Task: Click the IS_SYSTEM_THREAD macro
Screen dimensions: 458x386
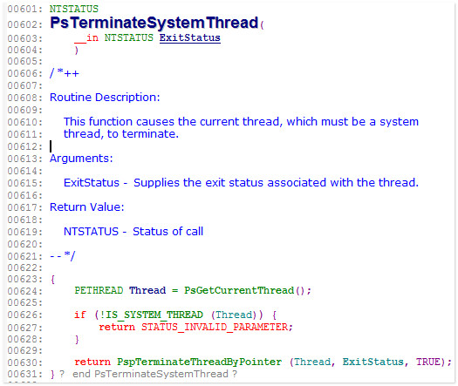Action: pyautogui.click(x=154, y=315)
